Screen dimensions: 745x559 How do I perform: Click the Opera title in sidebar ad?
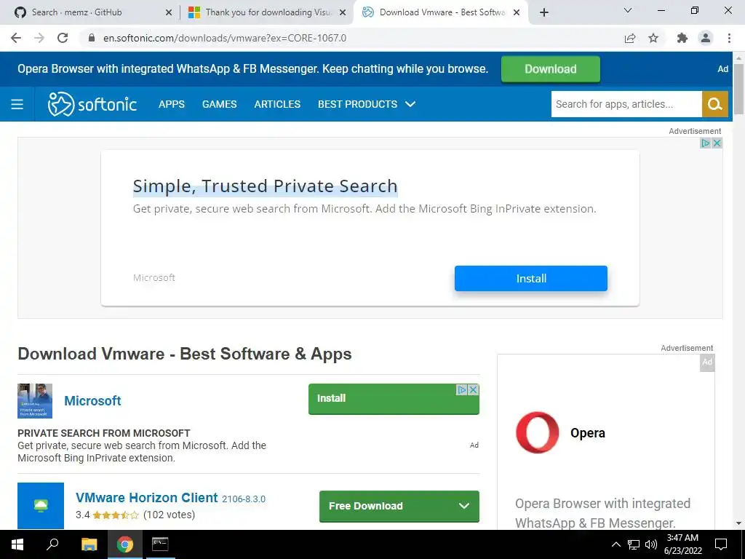(588, 433)
